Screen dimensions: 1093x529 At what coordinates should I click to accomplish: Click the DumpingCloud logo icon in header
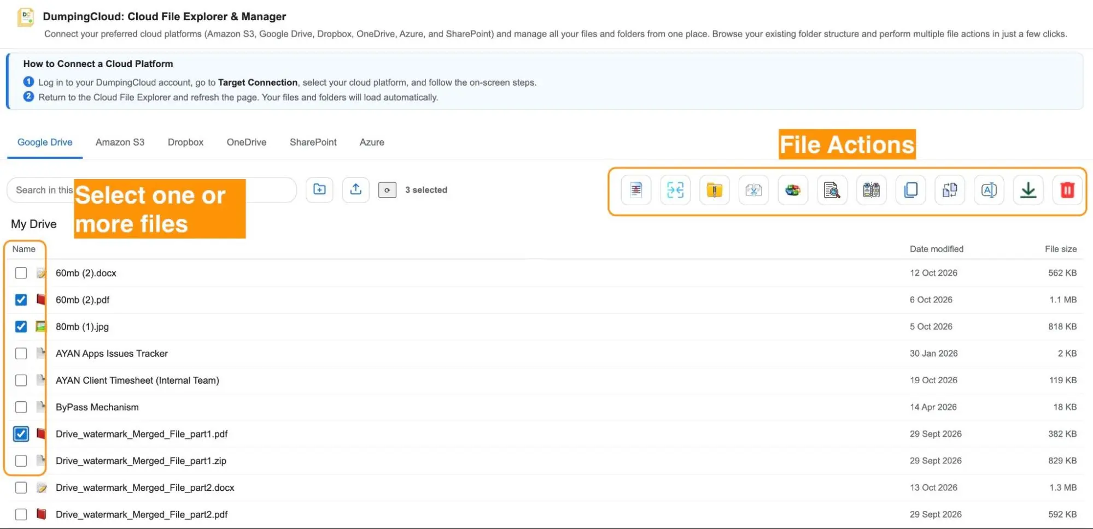[x=26, y=17]
